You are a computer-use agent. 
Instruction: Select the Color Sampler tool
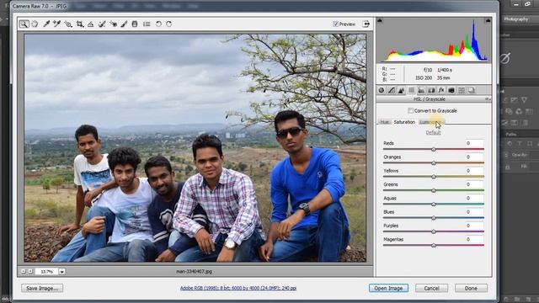(57, 24)
